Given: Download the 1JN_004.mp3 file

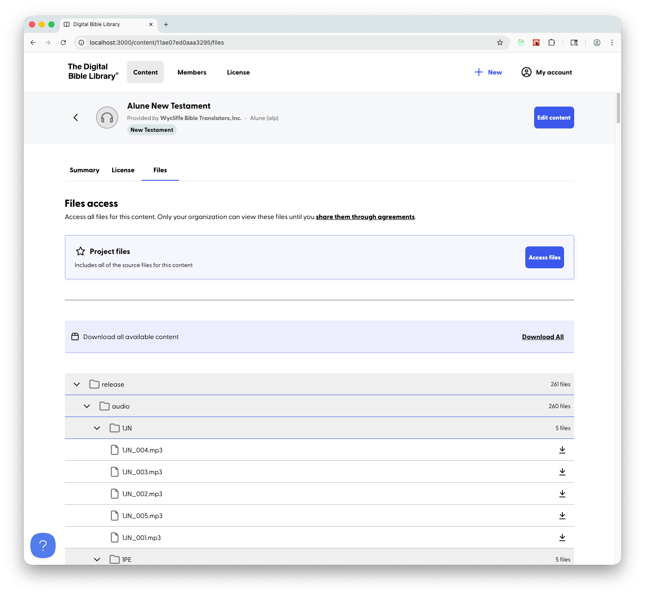Looking at the screenshot, I should [562, 450].
